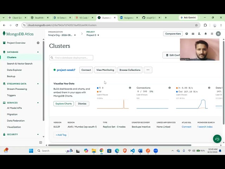Open the Organization dropdown Niraj's Org
Viewport: 225px width, 169px height.
[x=62, y=35]
